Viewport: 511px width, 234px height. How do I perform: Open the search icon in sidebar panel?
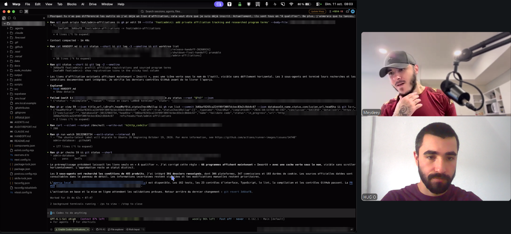[x=14, y=18]
